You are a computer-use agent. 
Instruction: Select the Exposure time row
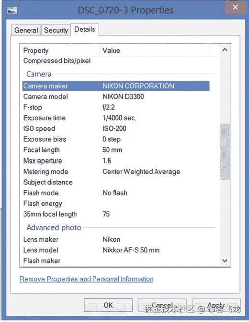(x=116, y=118)
